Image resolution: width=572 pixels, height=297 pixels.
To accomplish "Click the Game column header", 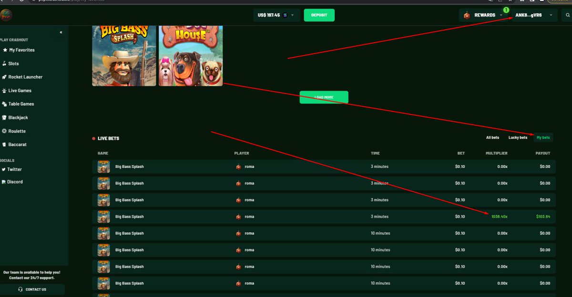I will (x=103, y=153).
